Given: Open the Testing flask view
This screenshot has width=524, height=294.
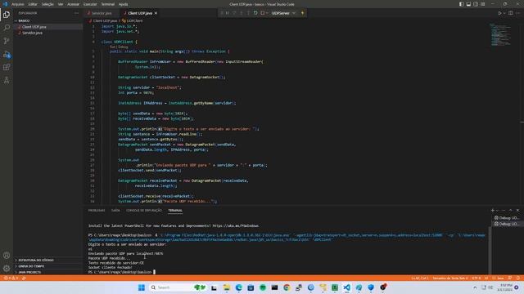Looking at the screenshot, I should click(7, 80).
